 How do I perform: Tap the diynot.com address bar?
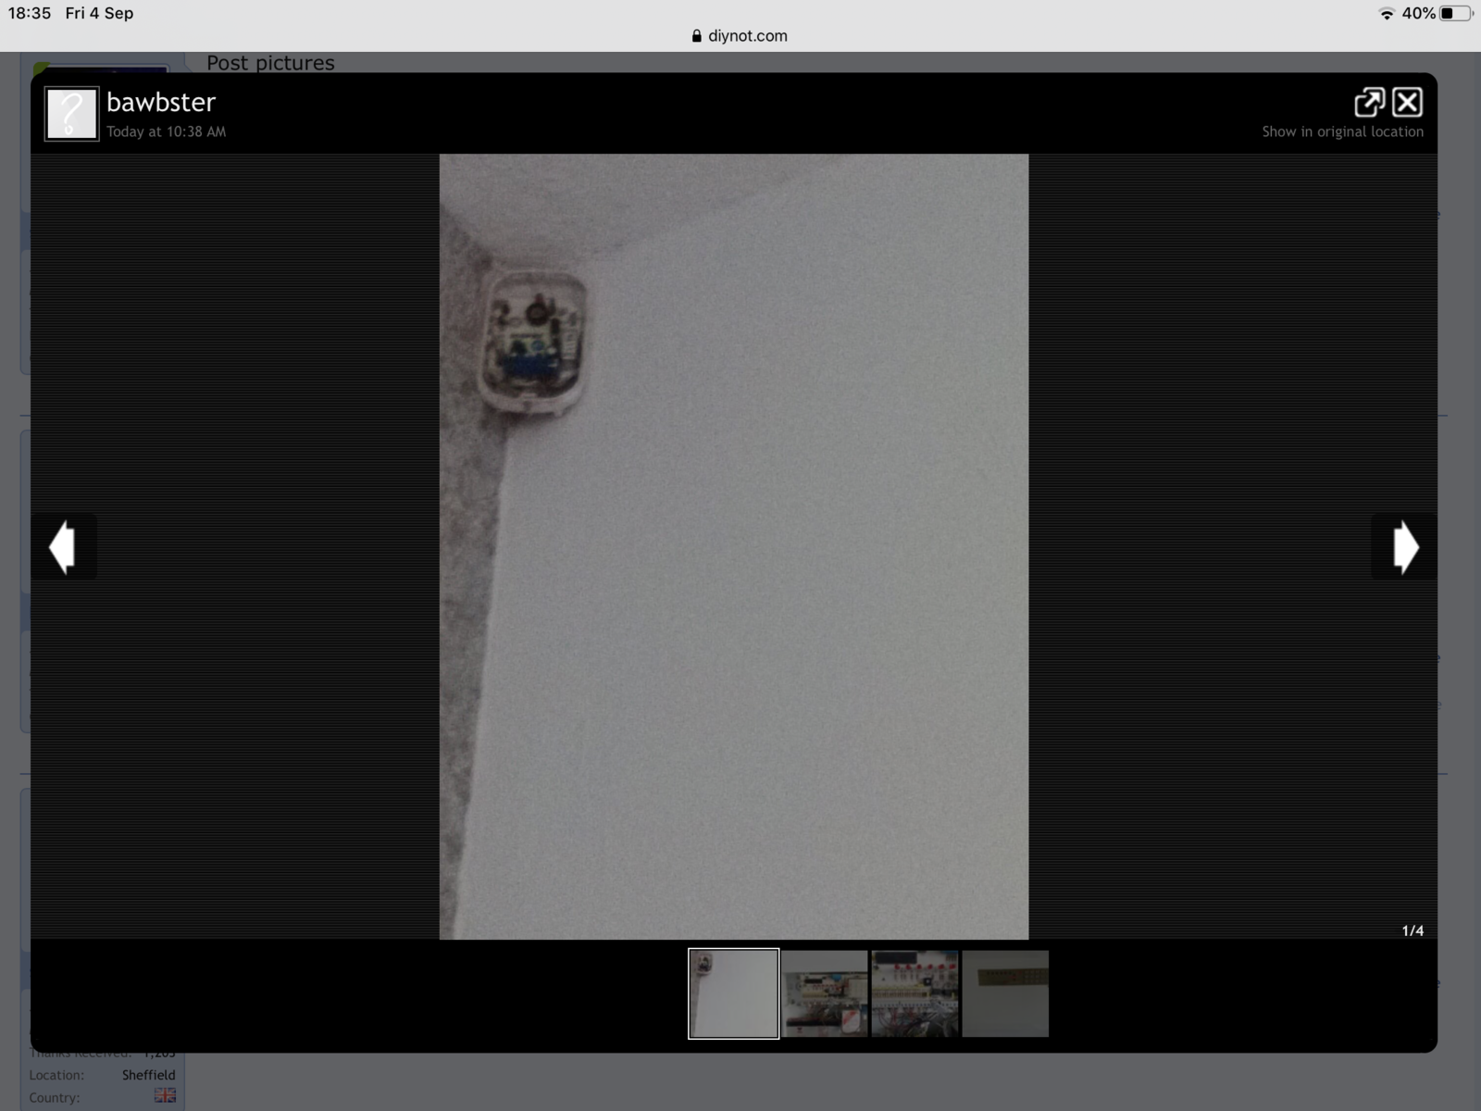tap(747, 36)
